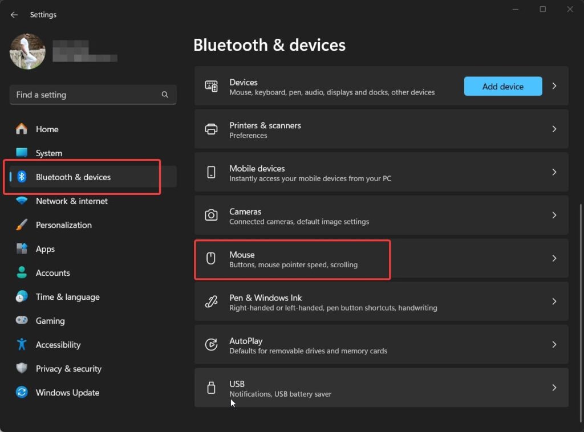The image size is (584, 432).
Task: Select Windows Update in the sidebar
Action: coord(67,393)
